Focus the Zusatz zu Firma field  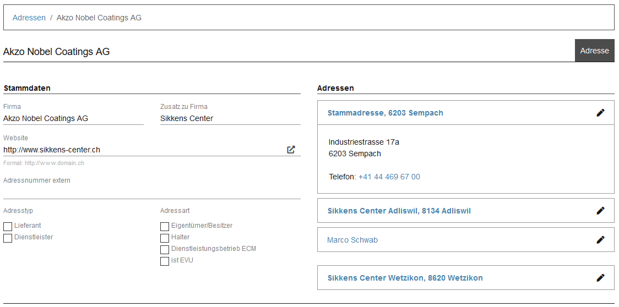(230, 118)
